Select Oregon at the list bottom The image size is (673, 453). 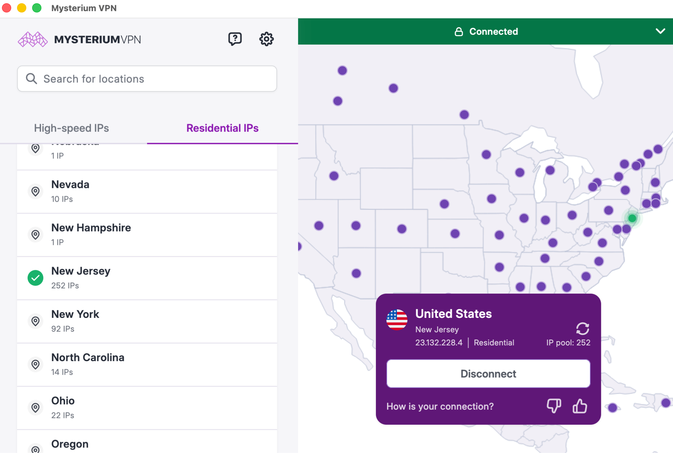(147, 442)
